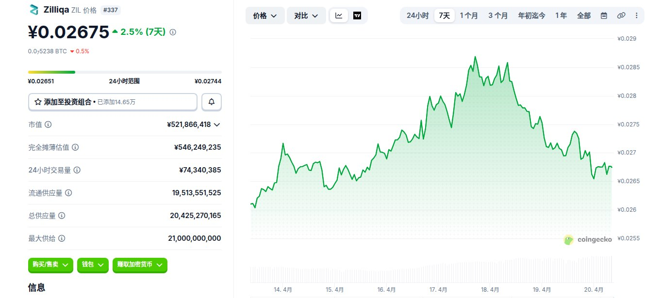Viewport: 660px width, 298px height.
Task: Click the 24h low ¥0.02651
Action: 41,81
